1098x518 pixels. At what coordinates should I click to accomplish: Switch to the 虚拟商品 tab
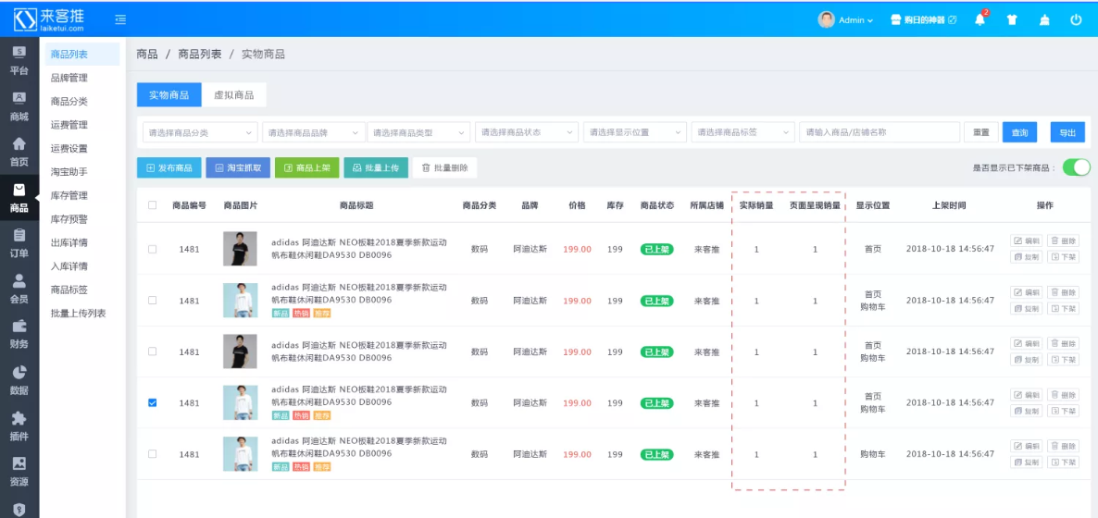[x=234, y=95]
